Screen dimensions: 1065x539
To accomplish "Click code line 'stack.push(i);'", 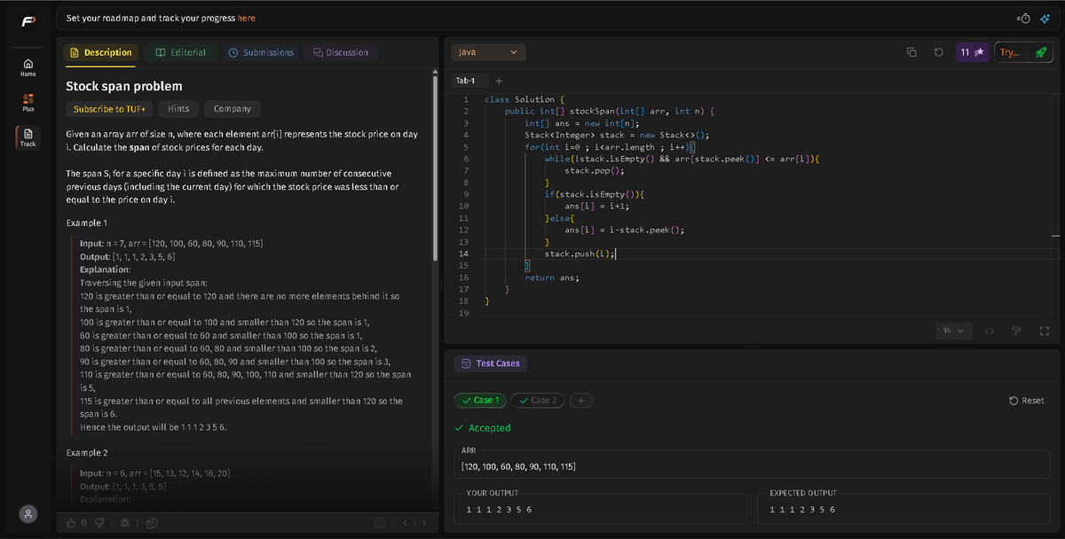I will pos(580,254).
